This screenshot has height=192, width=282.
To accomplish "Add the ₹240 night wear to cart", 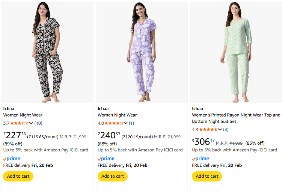I will pyautogui.click(x=113, y=176).
